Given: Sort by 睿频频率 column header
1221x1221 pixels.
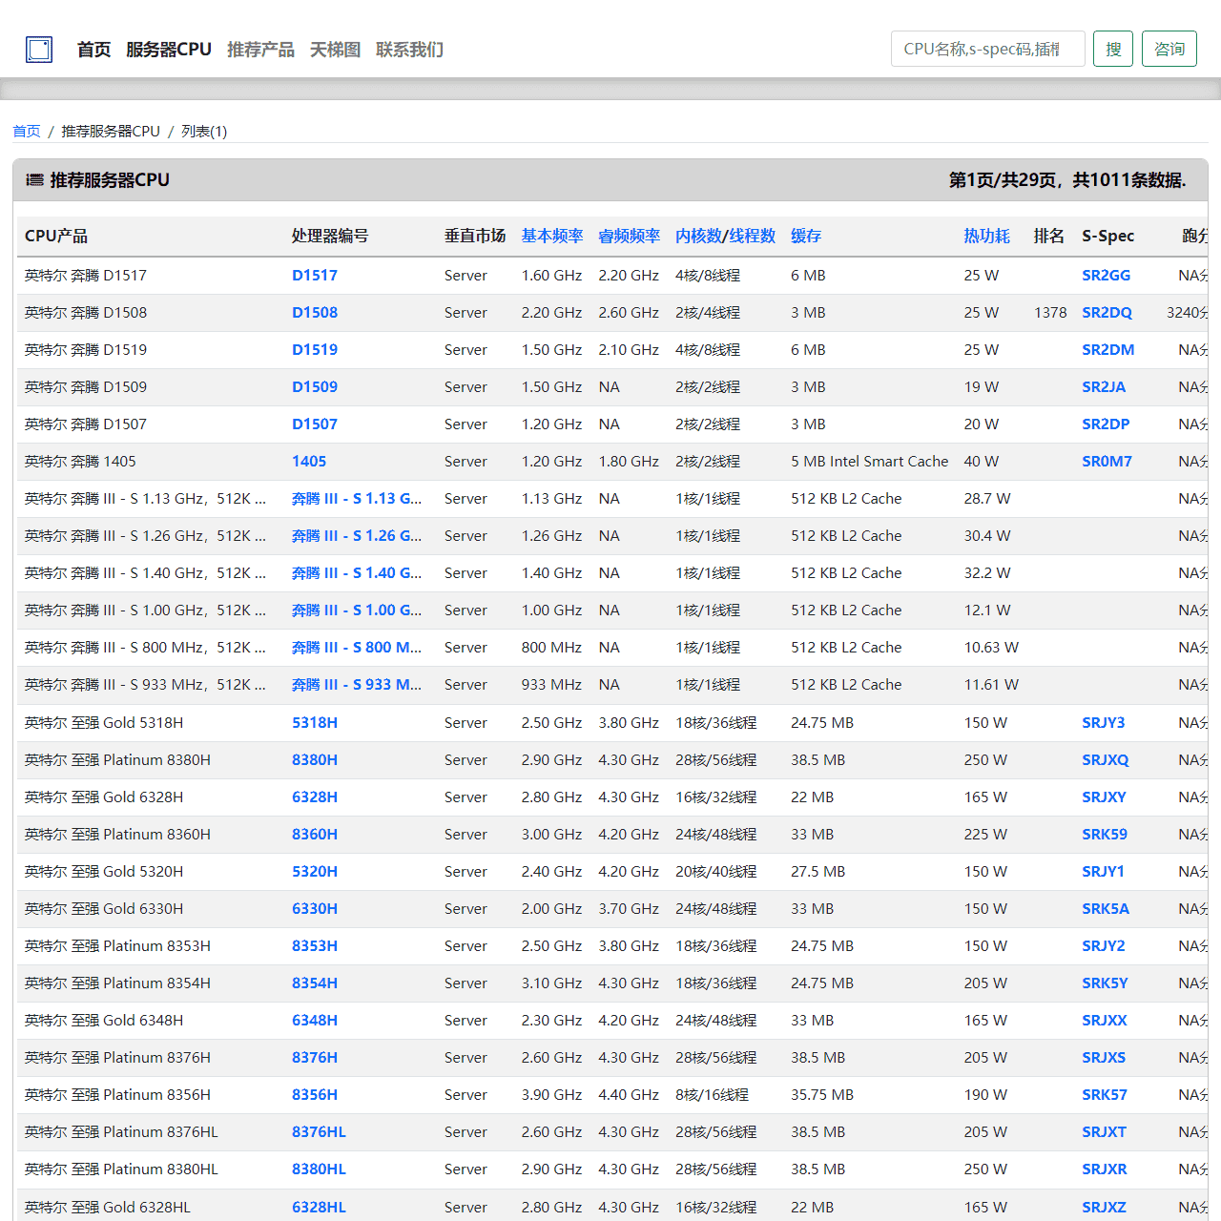Looking at the screenshot, I should click(x=629, y=236).
